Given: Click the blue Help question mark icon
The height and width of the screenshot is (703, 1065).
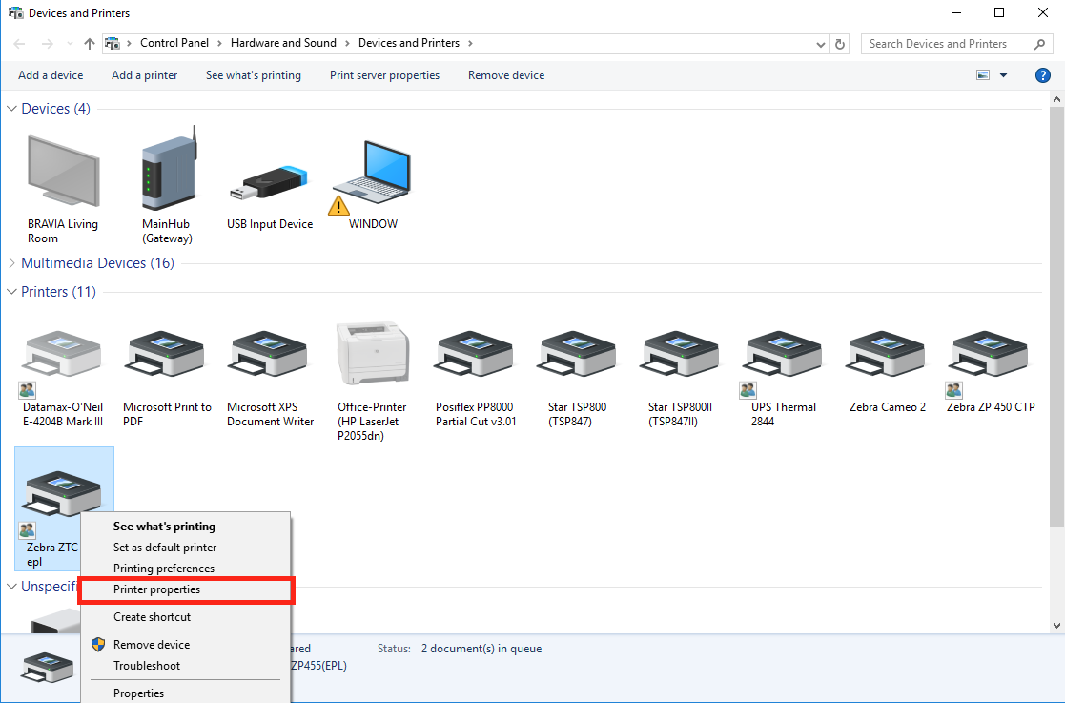Looking at the screenshot, I should (x=1042, y=75).
